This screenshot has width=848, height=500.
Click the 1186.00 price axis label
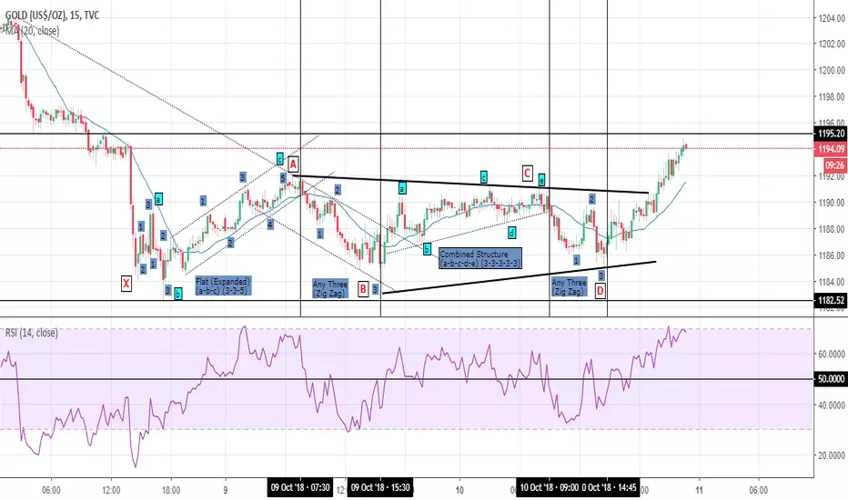832,255
